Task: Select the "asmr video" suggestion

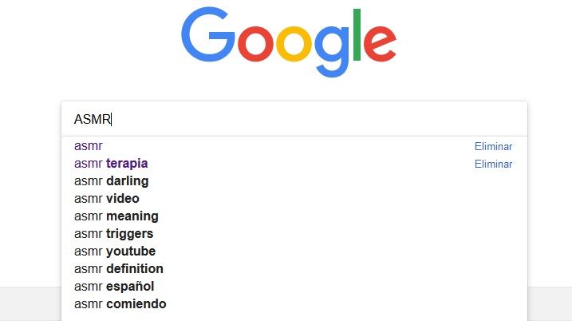Action: (107, 199)
